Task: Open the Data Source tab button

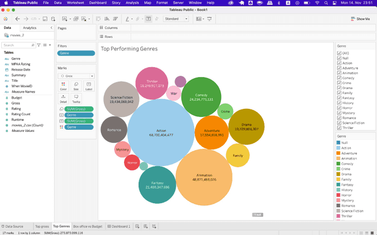Action: 13,226
